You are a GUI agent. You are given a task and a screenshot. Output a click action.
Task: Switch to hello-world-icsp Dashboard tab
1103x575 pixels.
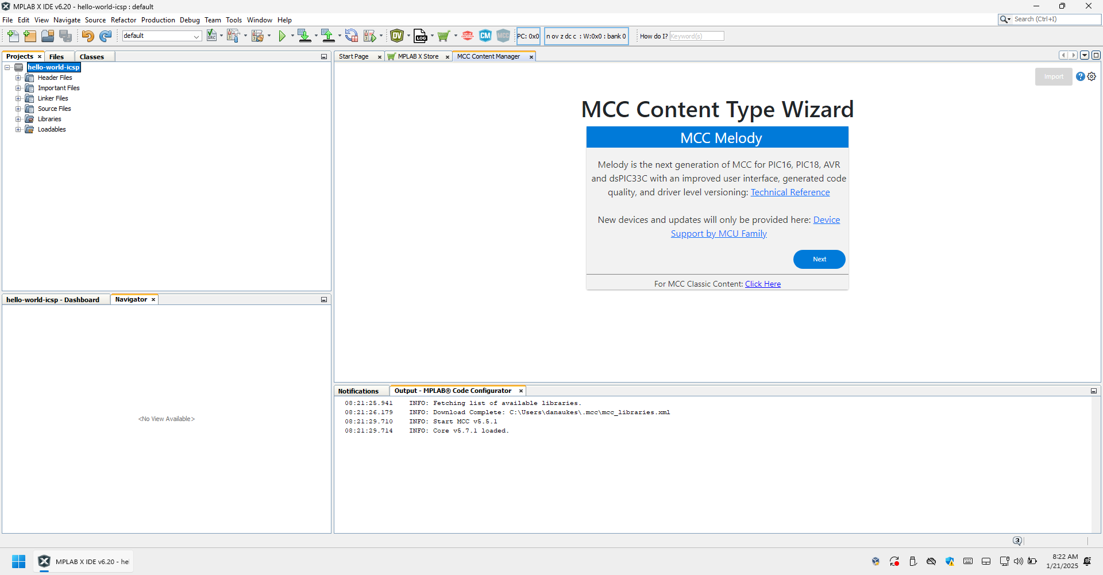click(x=53, y=300)
